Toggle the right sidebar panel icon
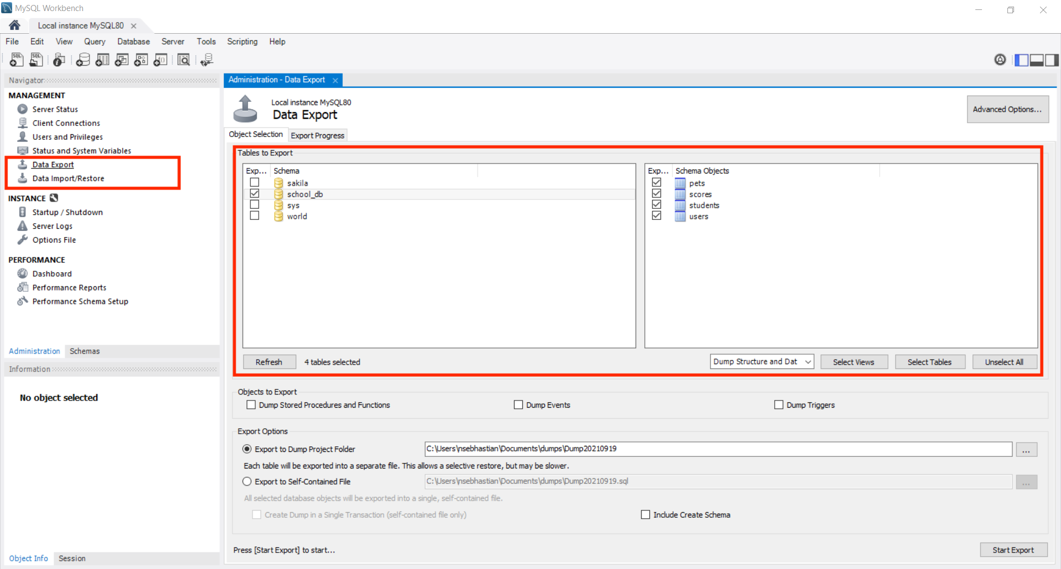The width and height of the screenshot is (1061, 569). click(1052, 60)
